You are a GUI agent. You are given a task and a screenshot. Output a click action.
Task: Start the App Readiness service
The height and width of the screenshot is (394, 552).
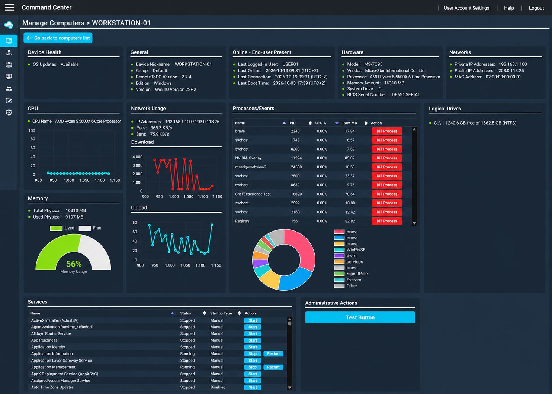tap(253, 340)
